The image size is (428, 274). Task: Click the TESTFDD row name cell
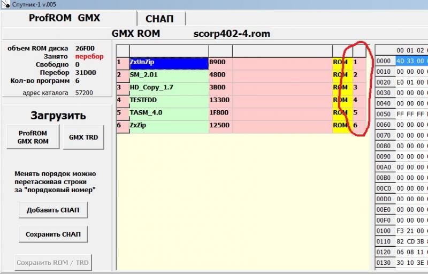coord(168,100)
